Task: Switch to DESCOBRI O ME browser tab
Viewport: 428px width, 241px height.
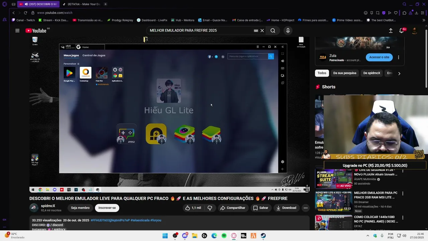Action: 38,4
